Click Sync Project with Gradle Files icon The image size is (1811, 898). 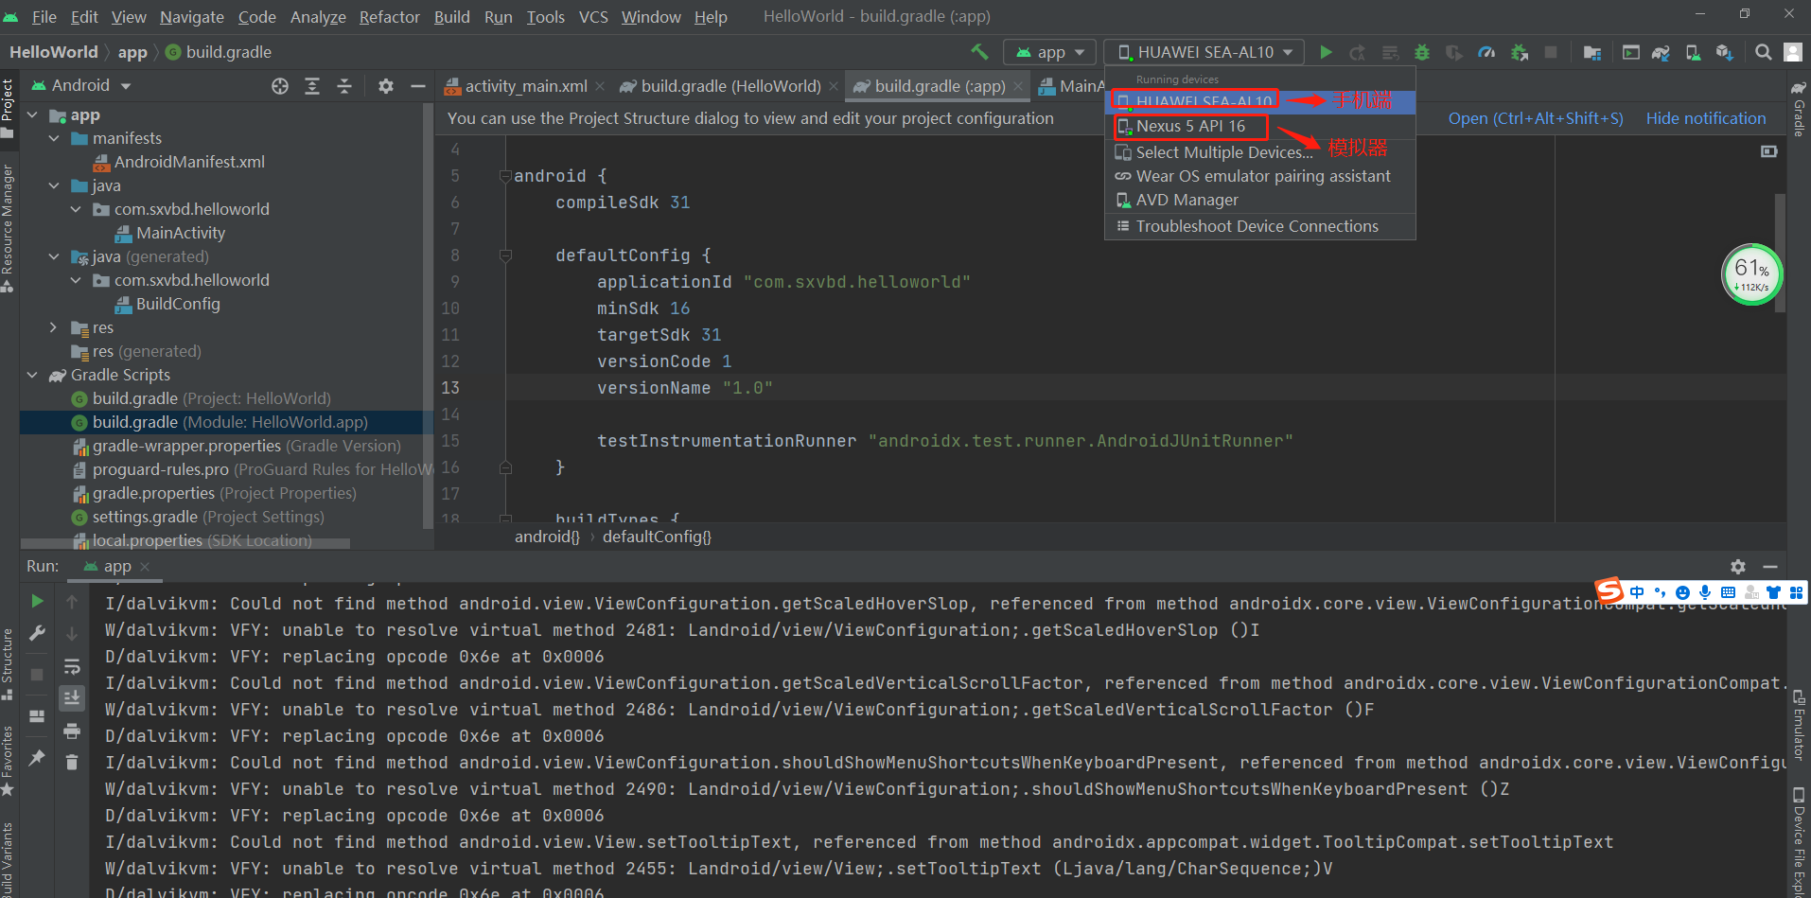[x=1661, y=52]
